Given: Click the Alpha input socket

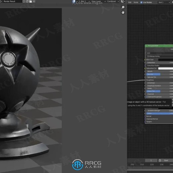Looking at the screenshot, I should point(145,113).
